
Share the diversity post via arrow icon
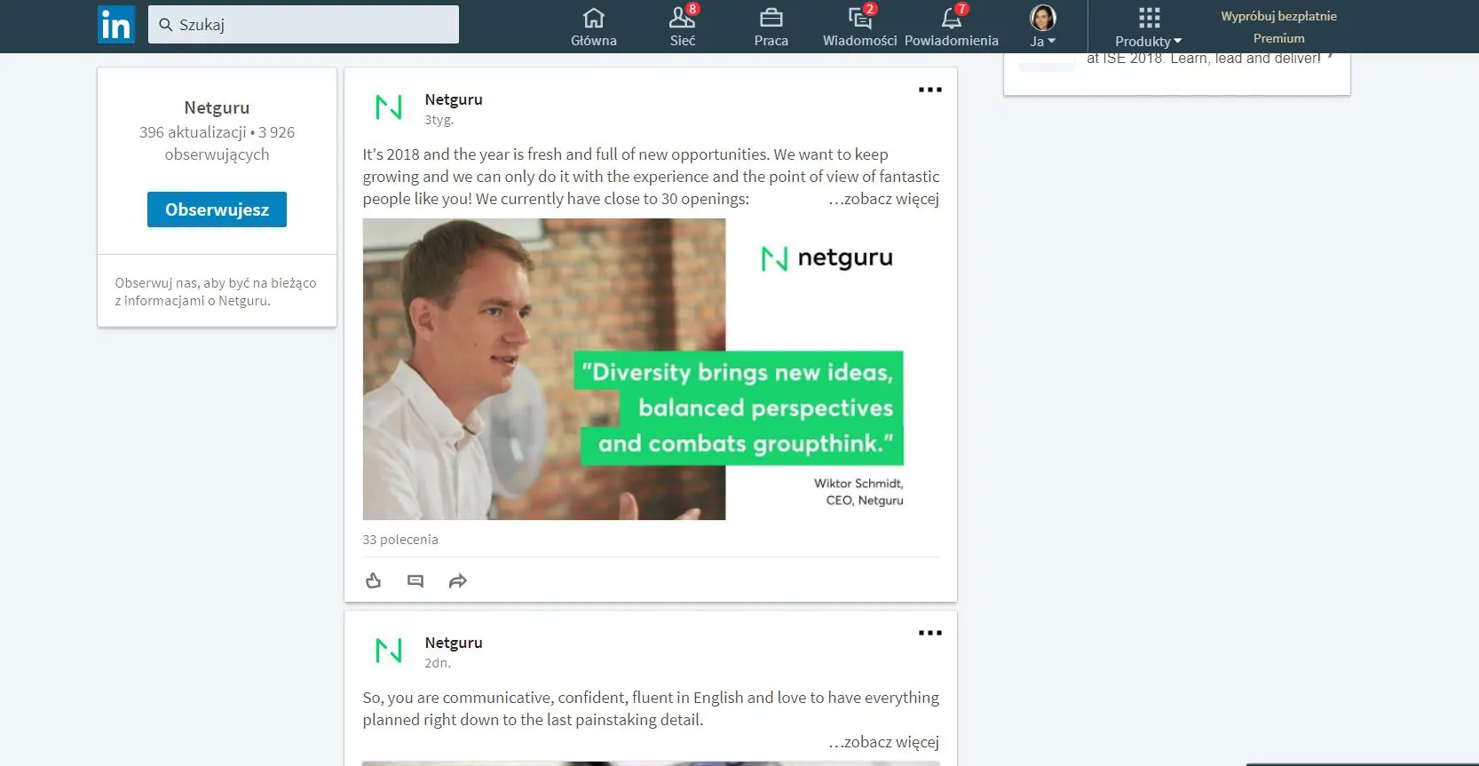[x=458, y=581]
